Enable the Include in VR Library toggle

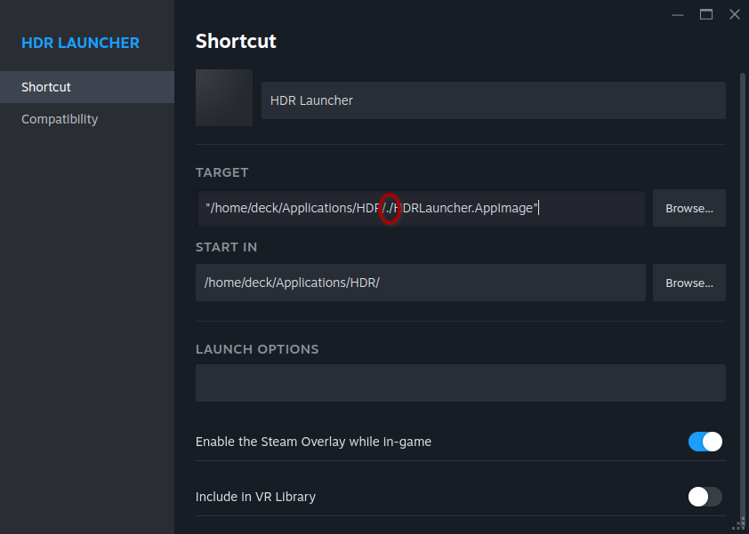[x=705, y=497]
